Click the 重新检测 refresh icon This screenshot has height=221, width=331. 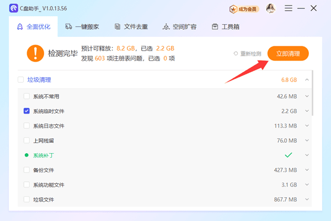tap(236, 53)
